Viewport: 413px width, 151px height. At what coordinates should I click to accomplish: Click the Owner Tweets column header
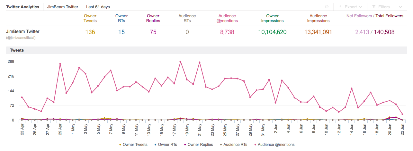click(90, 18)
